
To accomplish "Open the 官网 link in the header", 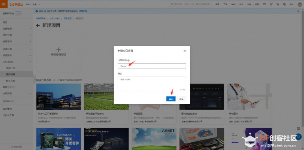I will 257,4.
